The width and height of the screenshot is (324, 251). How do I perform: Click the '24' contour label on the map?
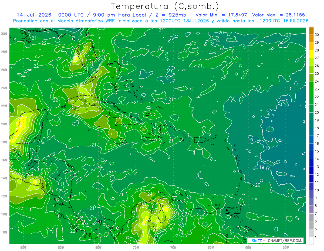(x=150, y=194)
